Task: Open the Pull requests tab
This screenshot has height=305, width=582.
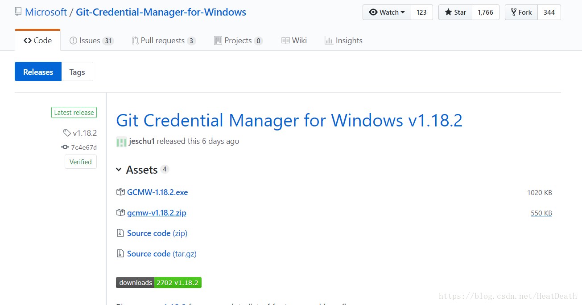Action: [164, 41]
